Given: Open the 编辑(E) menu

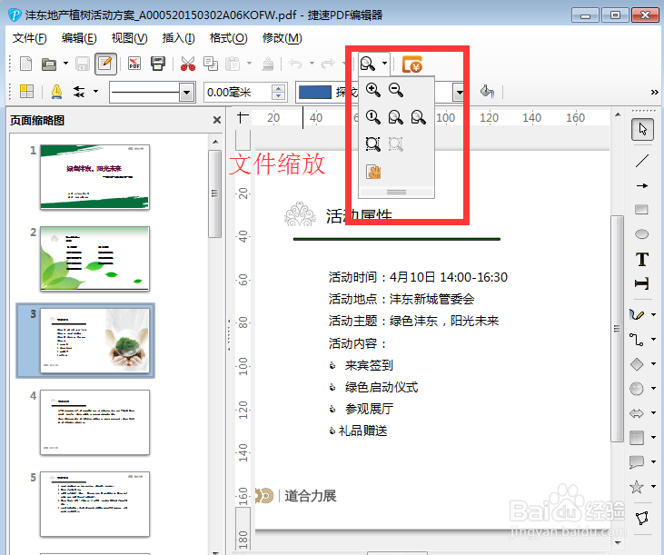Looking at the screenshot, I should (79, 38).
